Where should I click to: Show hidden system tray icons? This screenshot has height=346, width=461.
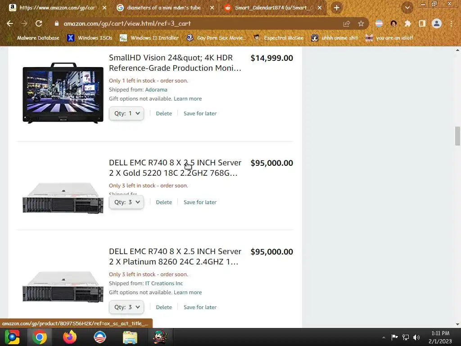tap(384, 337)
